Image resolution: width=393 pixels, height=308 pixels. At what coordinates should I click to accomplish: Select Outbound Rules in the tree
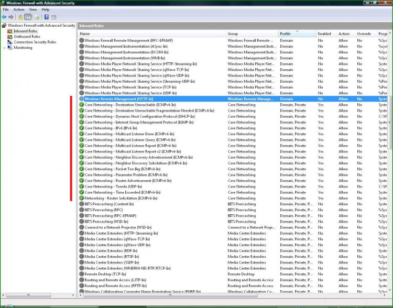click(27, 37)
